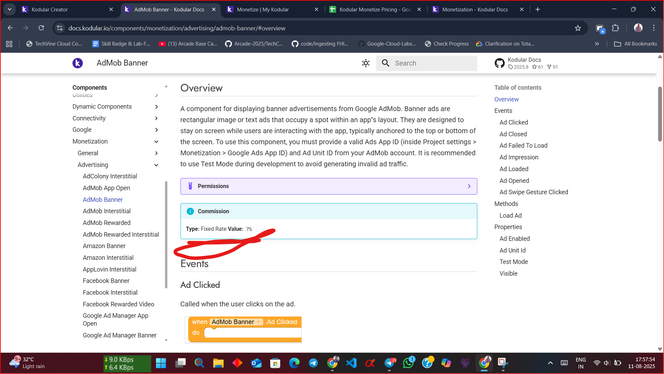Open Google Ad Manager Banner page
The height and width of the screenshot is (374, 664).
[119, 335]
